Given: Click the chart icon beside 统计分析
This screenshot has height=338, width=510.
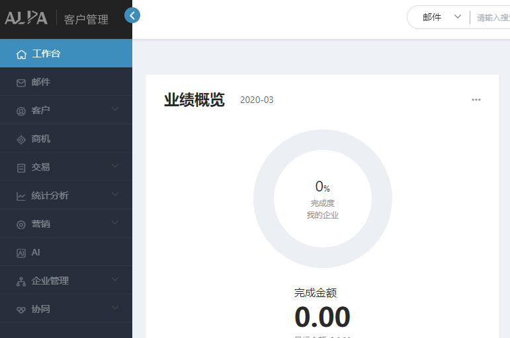Looking at the screenshot, I should pos(21,196).
